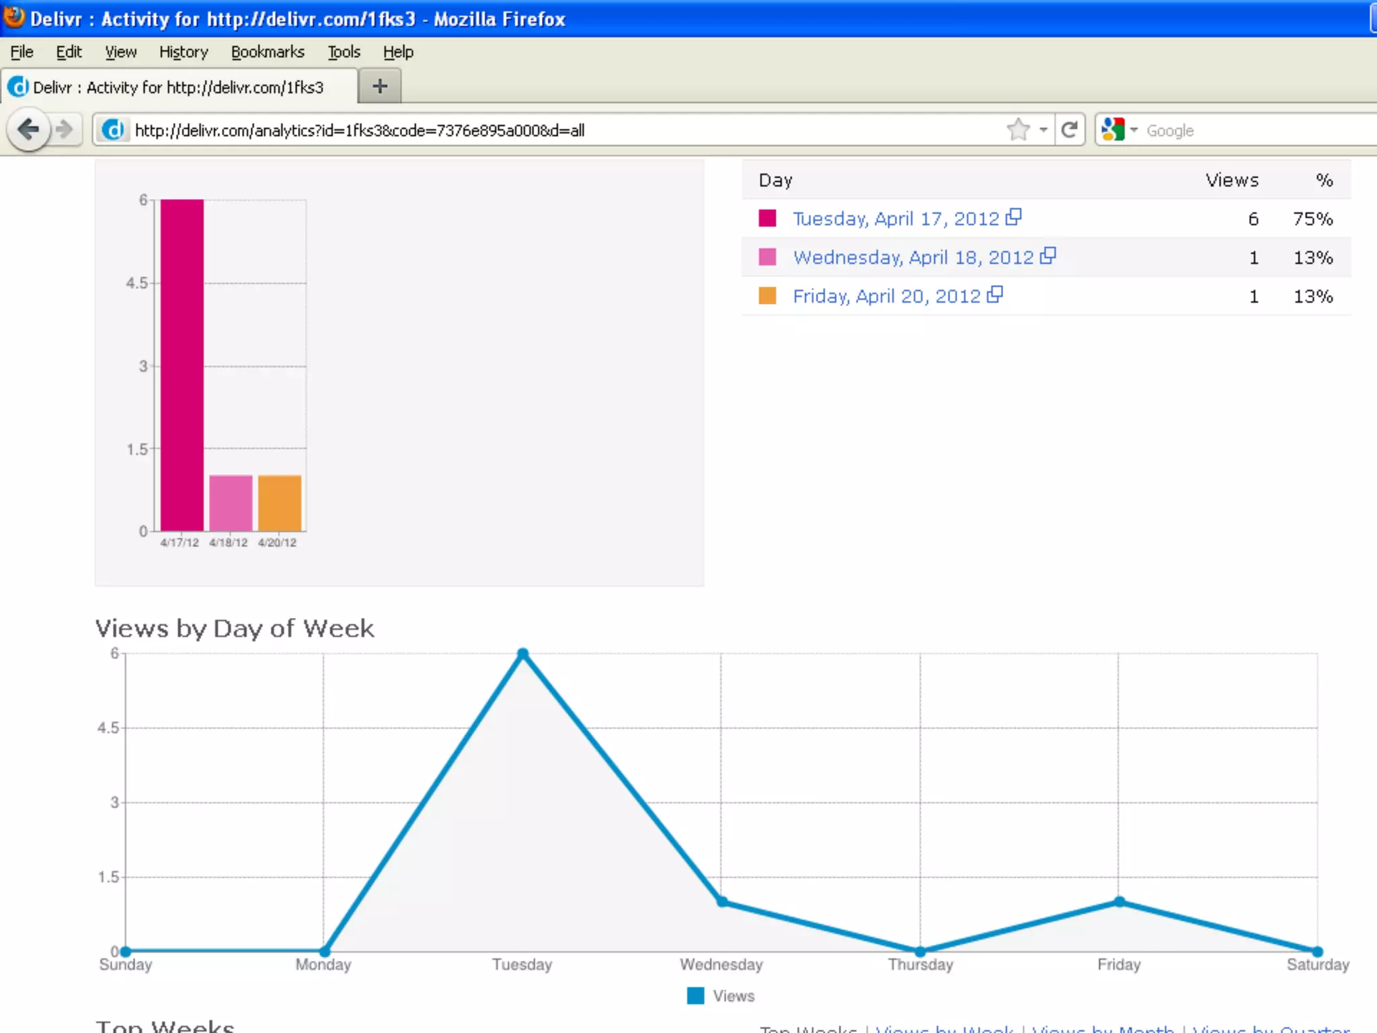Click the Reload page icon
1377x1033 pixels.
click(x=1069, y=129)
